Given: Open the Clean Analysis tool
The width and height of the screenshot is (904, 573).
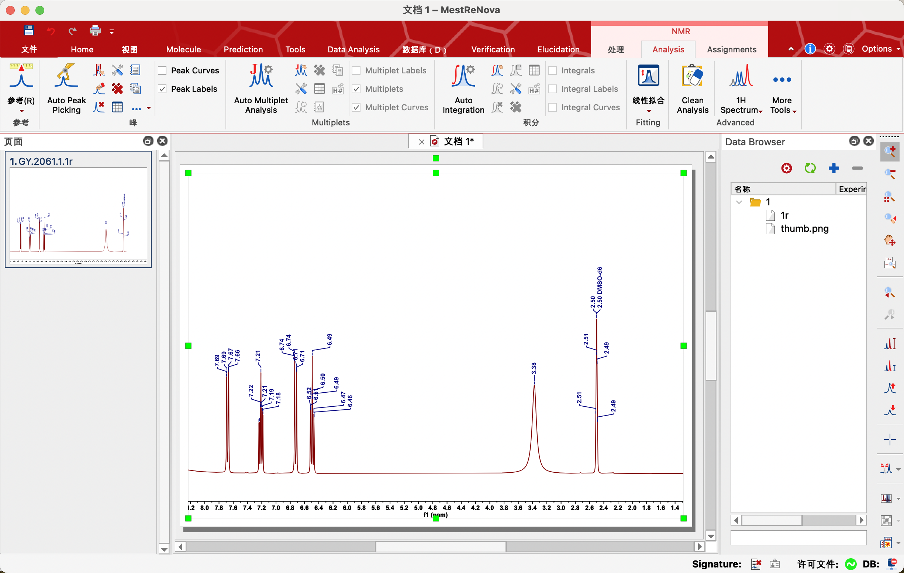Looking at the screenshot, I should coord(692,77).
